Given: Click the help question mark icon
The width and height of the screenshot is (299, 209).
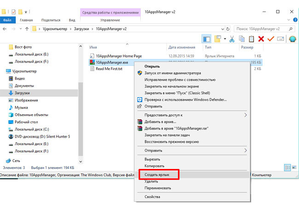Looking at the screenshot, I should click(x=295, y=20).
